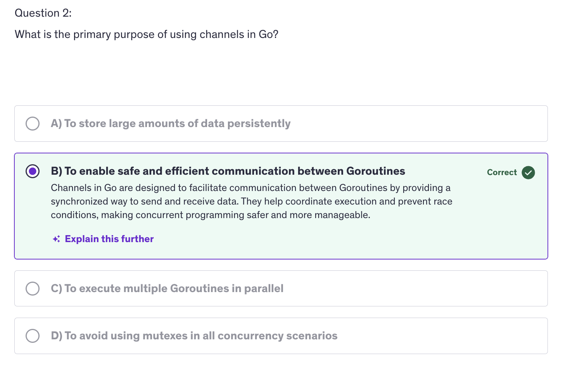The width and height of the screenshot is (563, 368).
Task: Click the selected radio button for option B
Action: (33, 171)
